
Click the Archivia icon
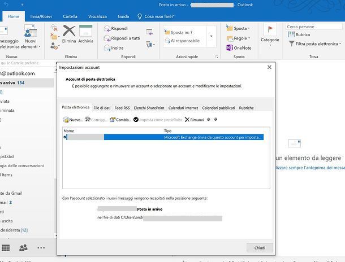85,30
